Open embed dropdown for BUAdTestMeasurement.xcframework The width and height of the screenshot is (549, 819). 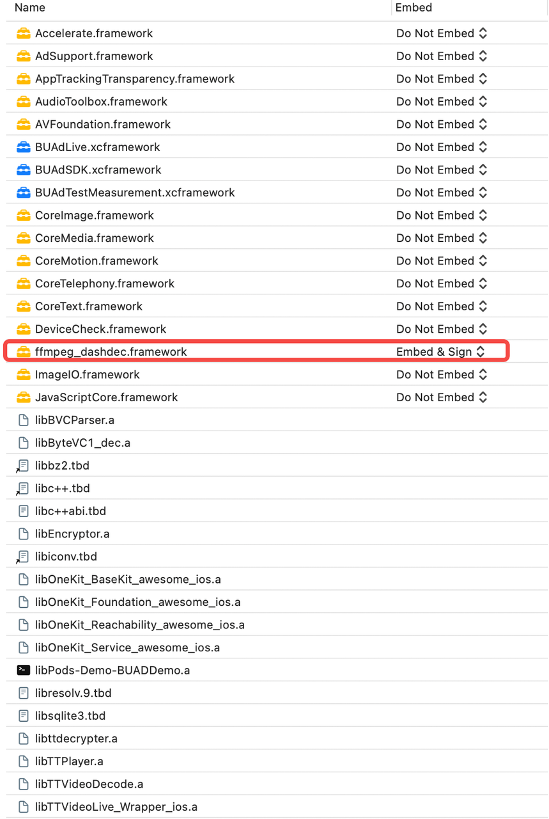(442, 193)
